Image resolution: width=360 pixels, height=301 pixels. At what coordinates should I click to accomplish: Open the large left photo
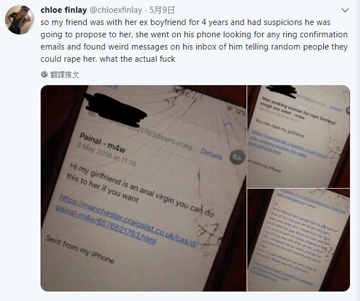(143, 188)
